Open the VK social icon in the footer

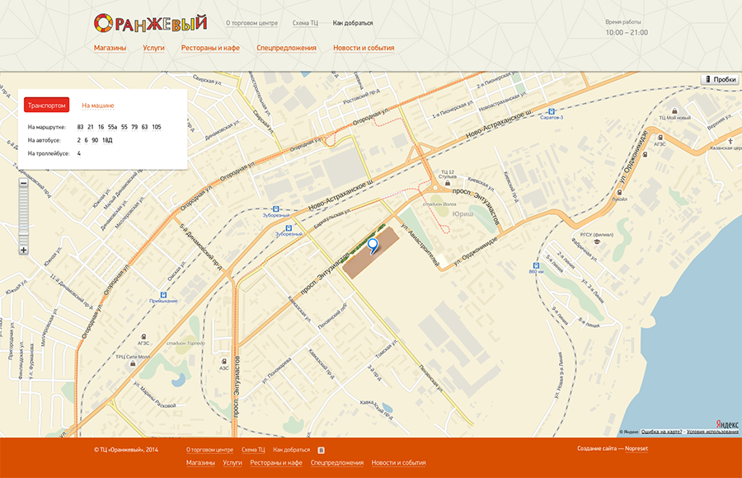[321, 450]
